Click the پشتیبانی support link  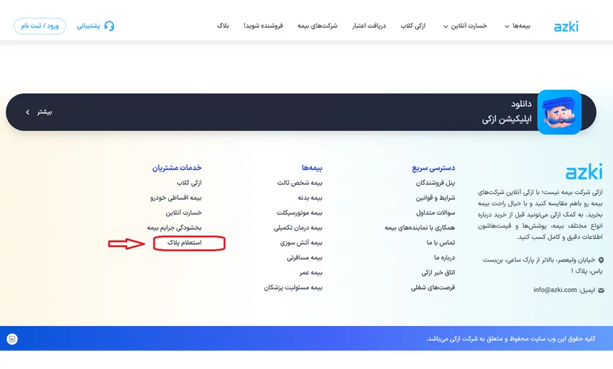[88, 26]
